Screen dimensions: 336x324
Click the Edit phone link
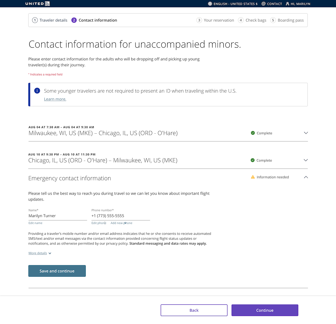99,223
